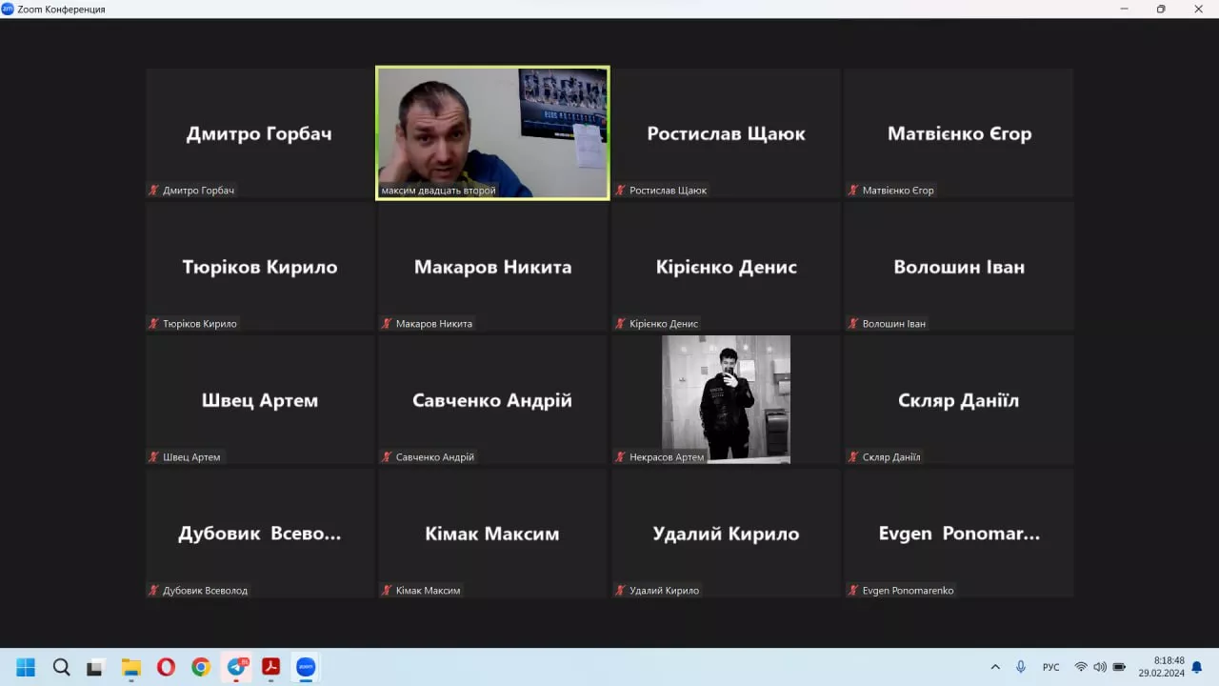Click muted mic icon beside Швец Артем
This screenshot has width=1219, height=686.
[x=153, y=457]
